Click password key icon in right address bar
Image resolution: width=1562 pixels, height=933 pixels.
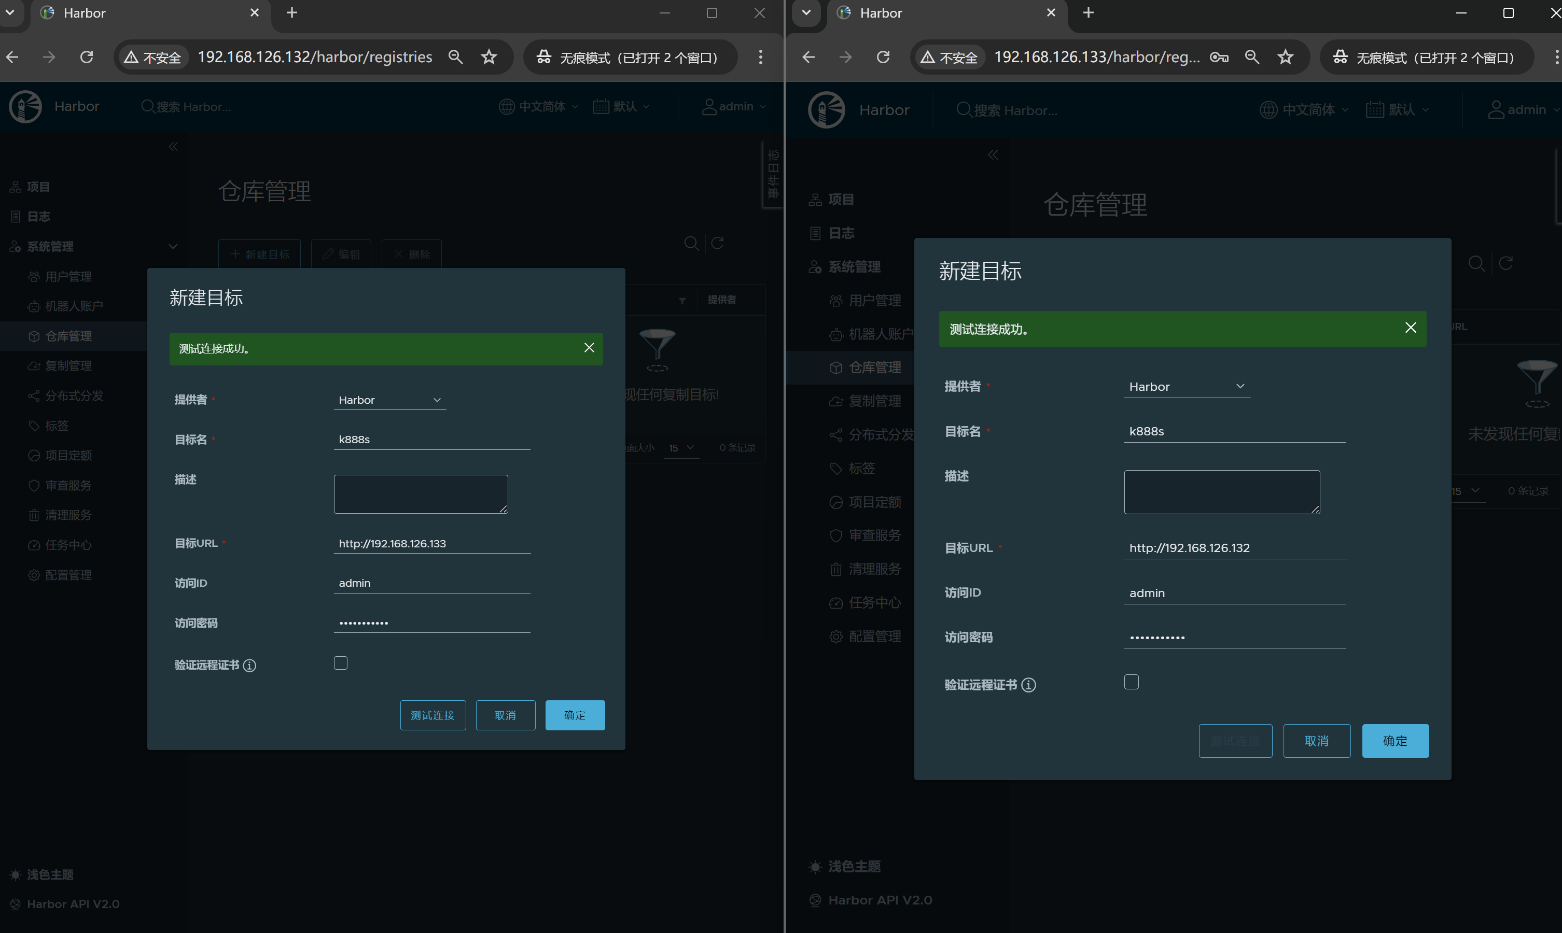1219,57
